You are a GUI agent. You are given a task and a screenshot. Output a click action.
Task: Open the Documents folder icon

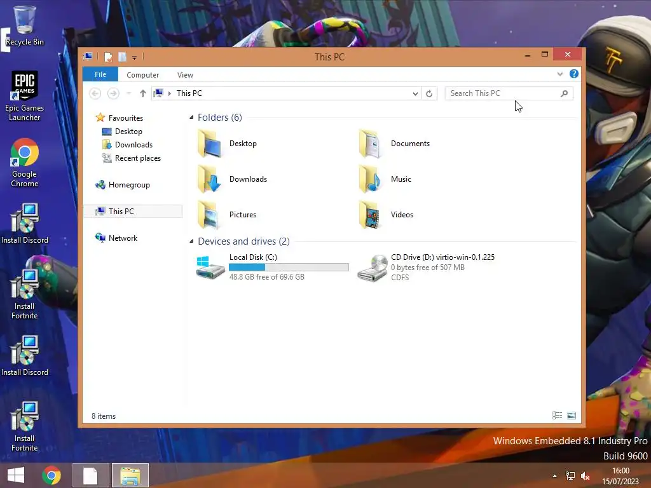click(x=371, y=144)
